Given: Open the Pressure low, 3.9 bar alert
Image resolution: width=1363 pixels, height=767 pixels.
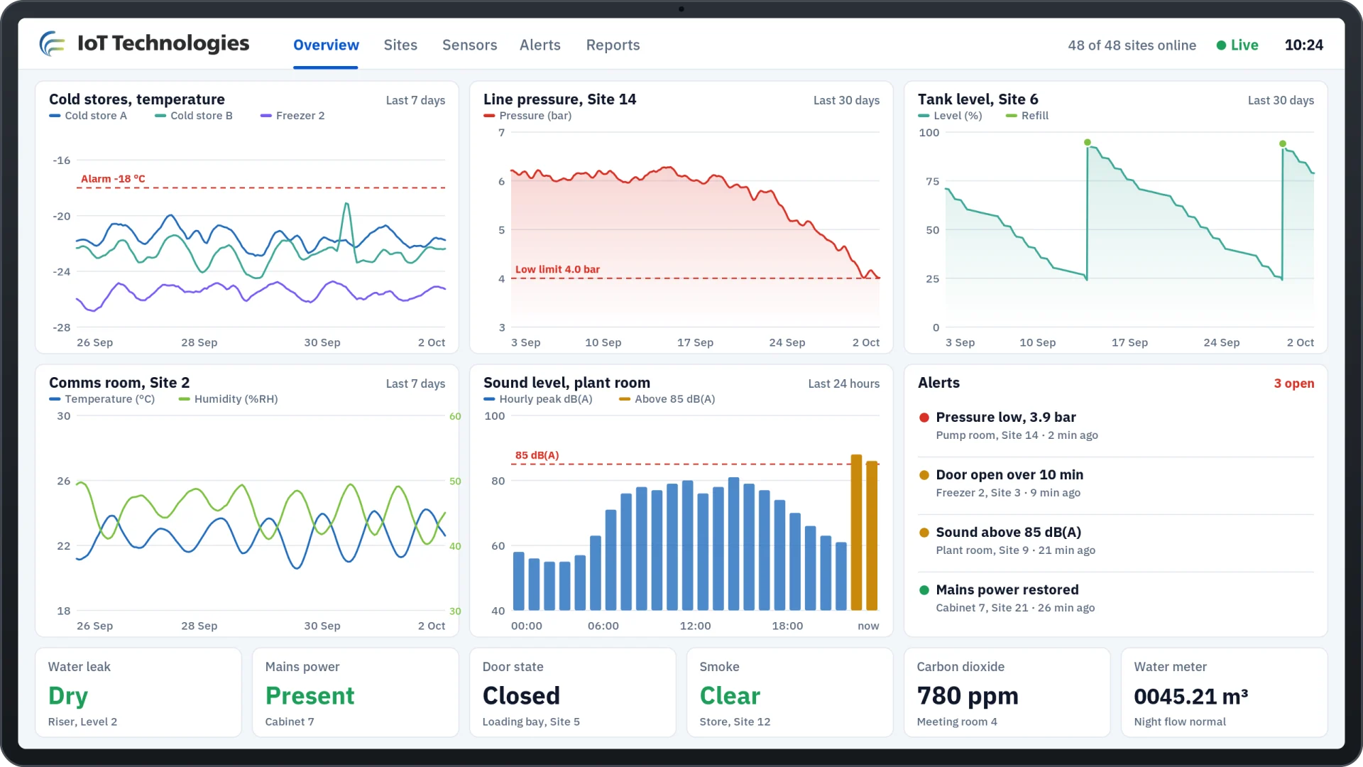Looking at the screenshot, I should [x=1115, y=425].
